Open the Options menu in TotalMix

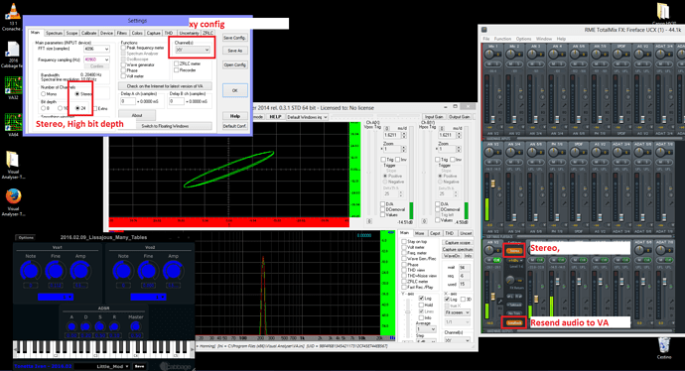pos(524,39)
